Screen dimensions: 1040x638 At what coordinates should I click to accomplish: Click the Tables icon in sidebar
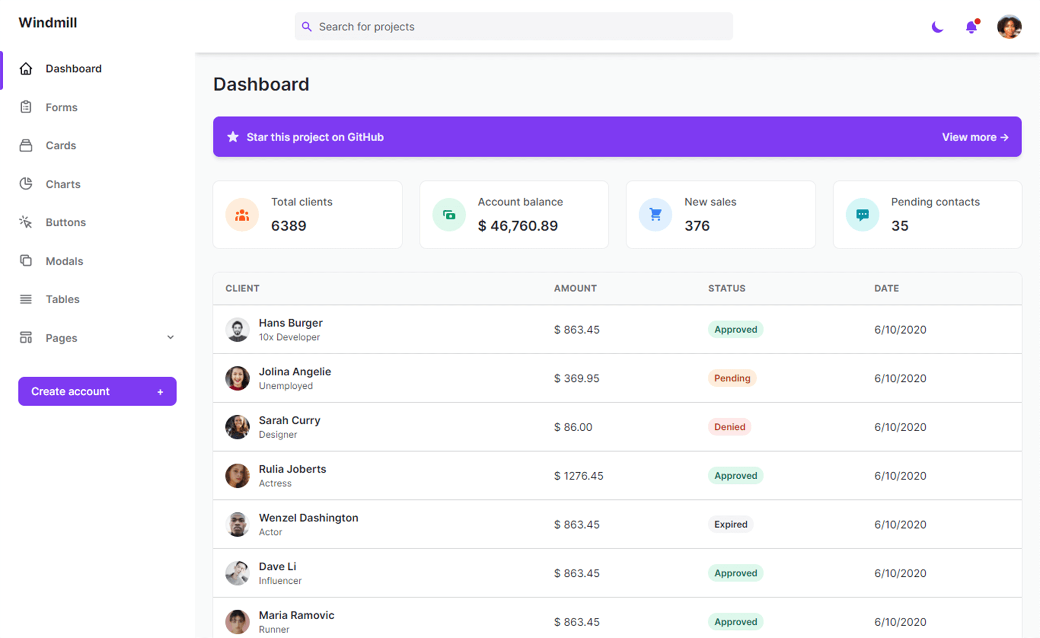(25, 299)
